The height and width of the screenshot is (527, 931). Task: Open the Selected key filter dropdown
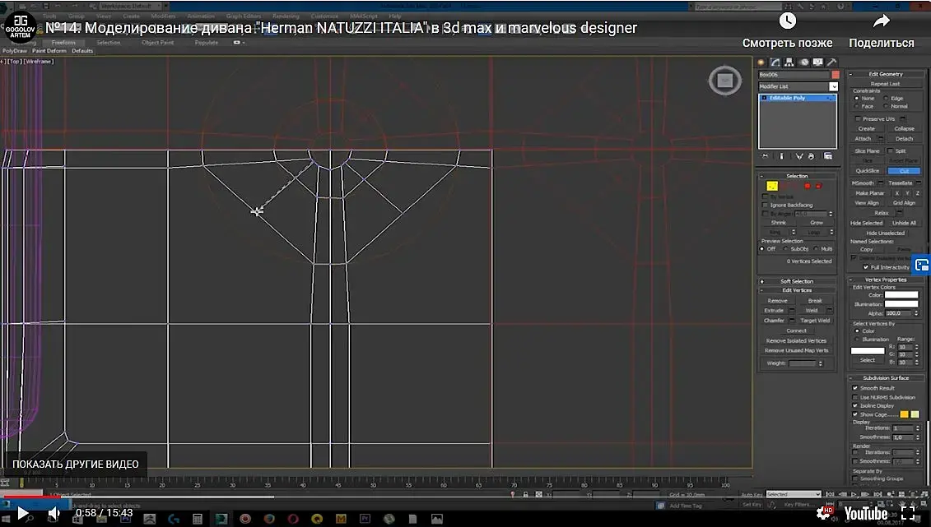pyautogui.click(x=794, y=494)
